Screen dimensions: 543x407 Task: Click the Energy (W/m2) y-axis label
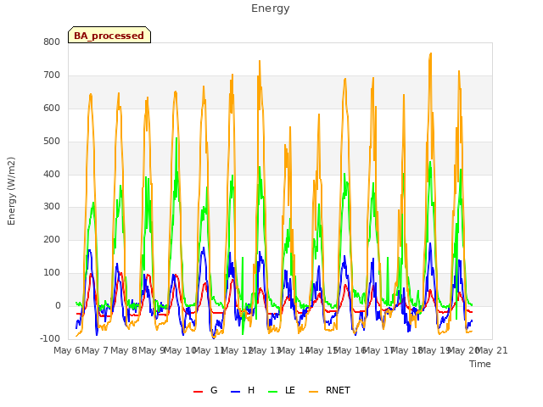click(11, 191)
